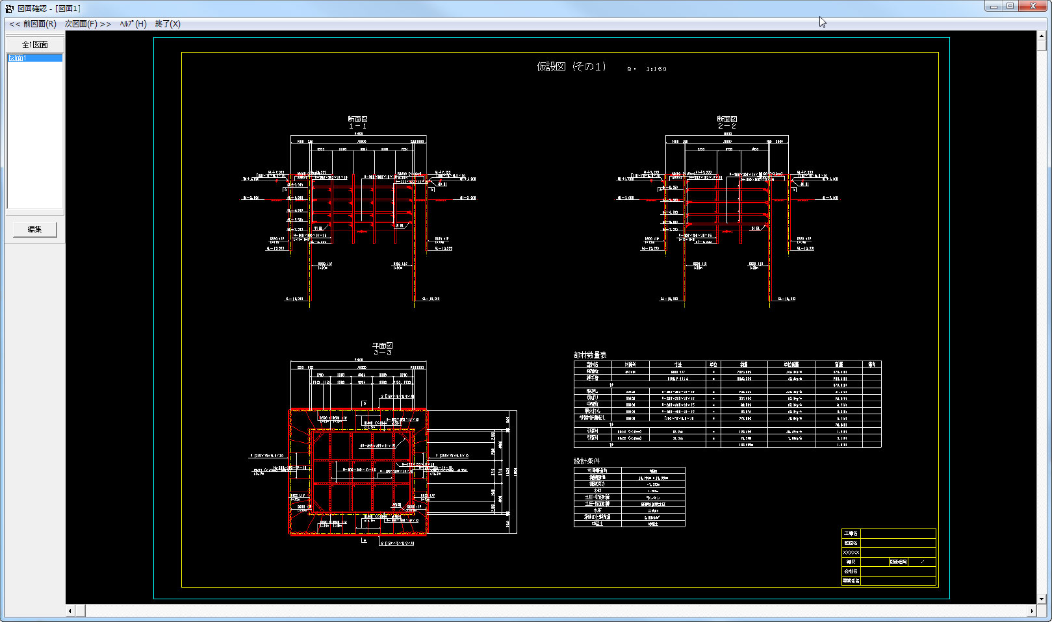
Task: Click the 編集 edit button
Action: point(35,229)
